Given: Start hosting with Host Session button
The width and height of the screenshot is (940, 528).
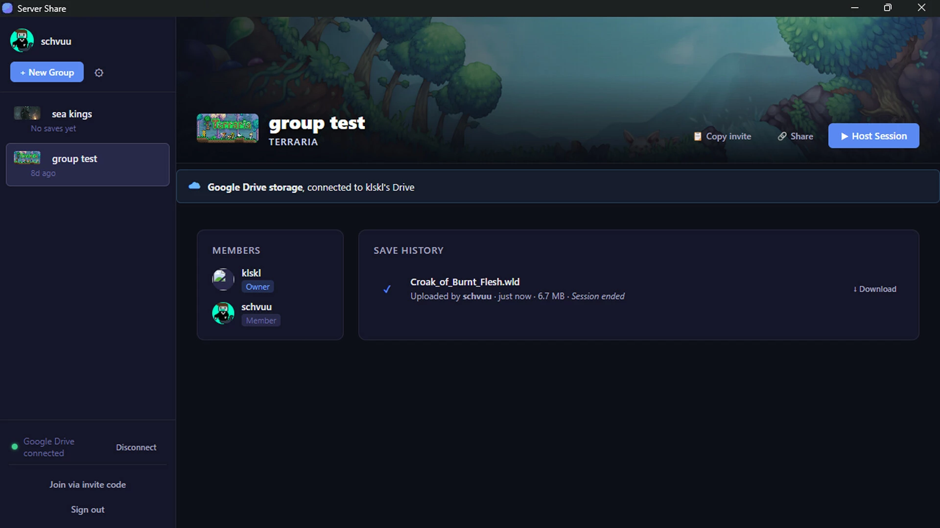Looking at the screenshot, I should click(874, 136).
